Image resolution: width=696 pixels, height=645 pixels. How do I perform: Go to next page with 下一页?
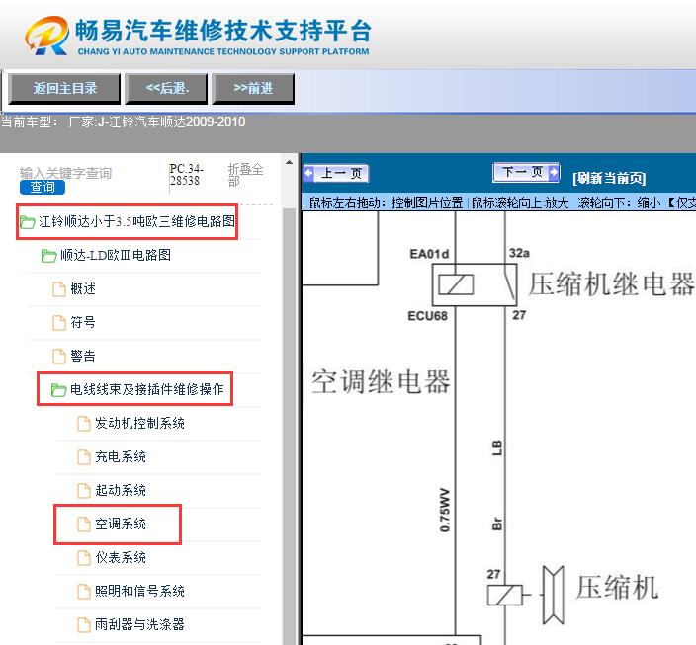pos(526,172)
